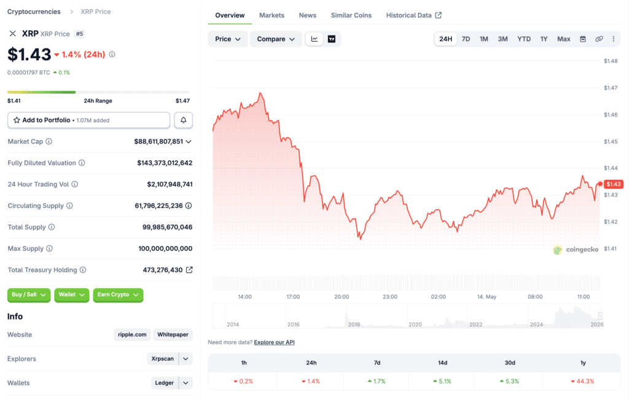Select 1Y time range

click(x=544, y=39)
